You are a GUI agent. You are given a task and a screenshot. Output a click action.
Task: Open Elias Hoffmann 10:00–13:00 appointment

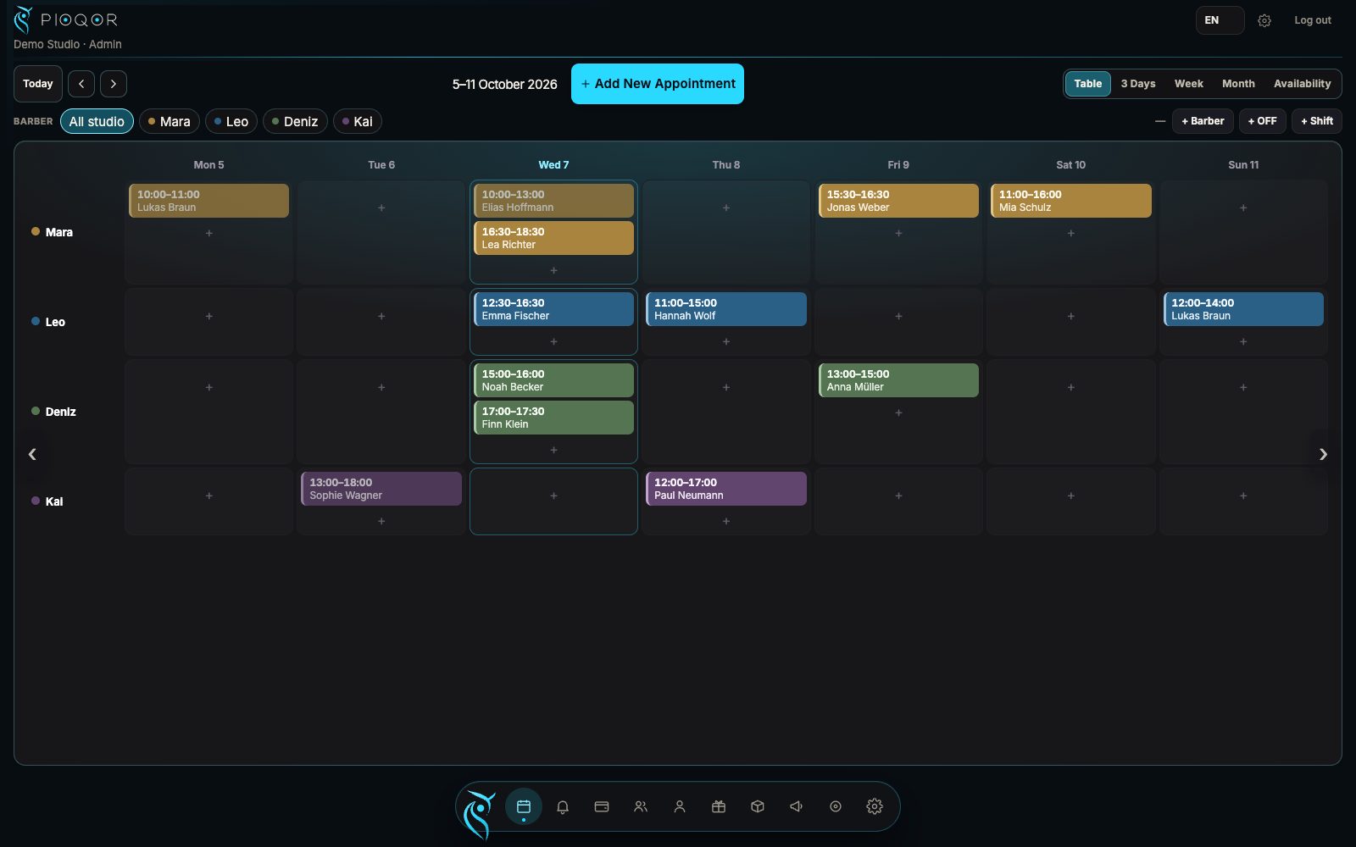[x=553, y=201]
